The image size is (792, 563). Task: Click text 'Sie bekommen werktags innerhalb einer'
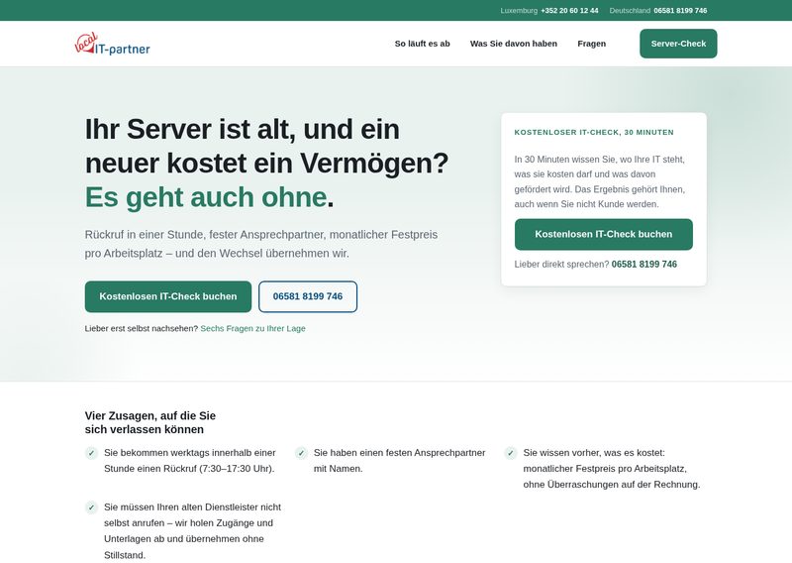190,460
